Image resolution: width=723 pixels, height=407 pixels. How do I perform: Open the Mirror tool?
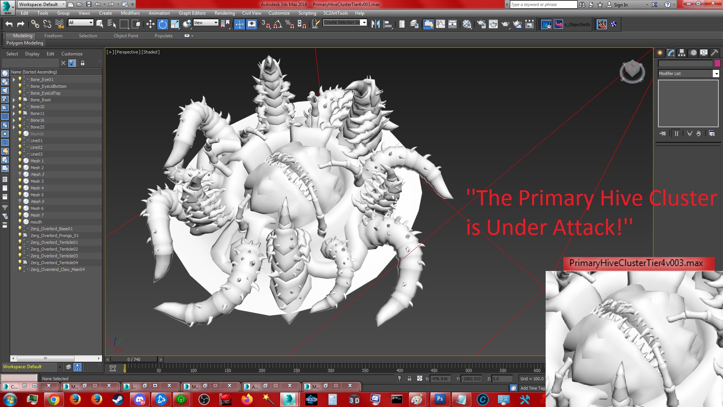pyautogui.click(x=375, y=24)
